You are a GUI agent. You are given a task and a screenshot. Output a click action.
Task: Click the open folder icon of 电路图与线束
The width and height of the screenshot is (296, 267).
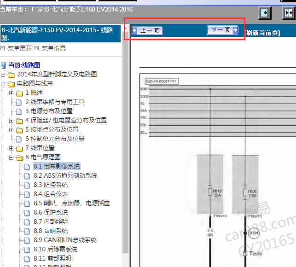[x=12, y=84]
